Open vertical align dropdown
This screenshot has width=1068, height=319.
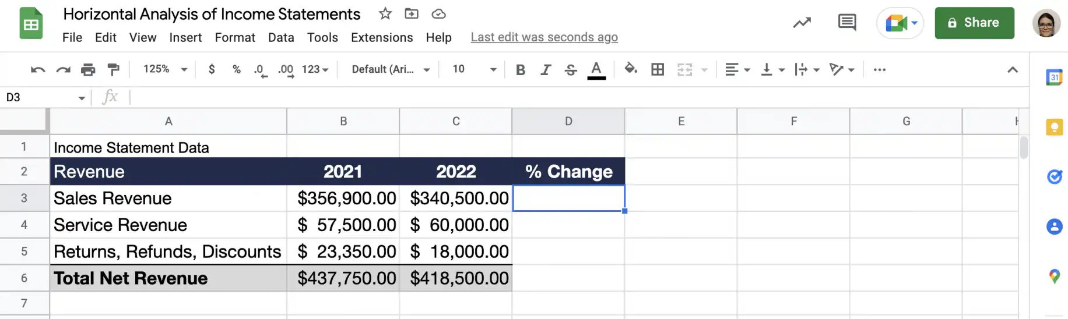coord(773,70)
